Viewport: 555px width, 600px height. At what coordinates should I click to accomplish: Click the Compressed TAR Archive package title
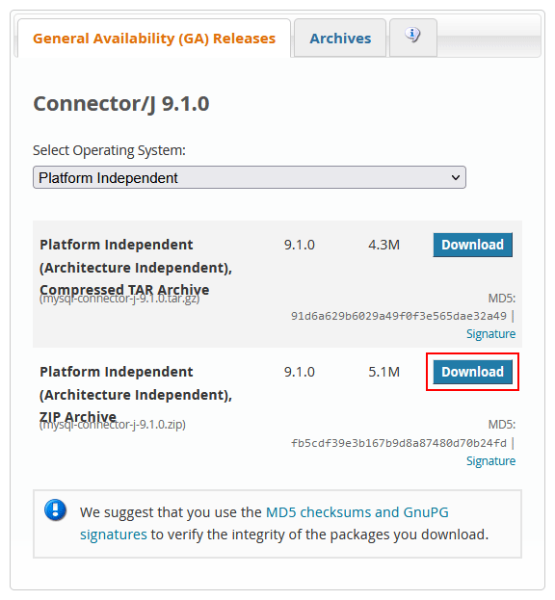pos(136,267)
